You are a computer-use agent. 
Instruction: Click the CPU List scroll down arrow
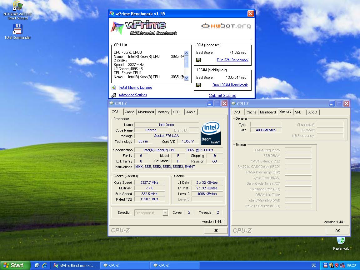187,78
